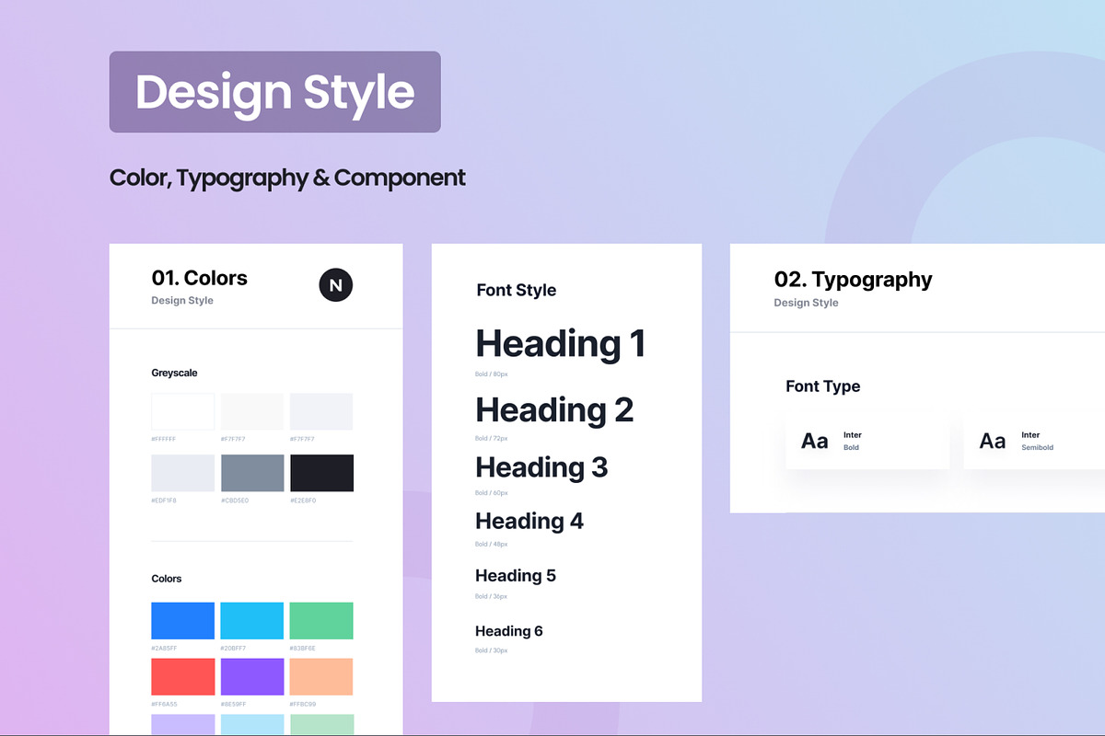Select the light grey #EDF1F8 swatch
The width and height of the screenshot is (1105, 736).
click(183, 473)
